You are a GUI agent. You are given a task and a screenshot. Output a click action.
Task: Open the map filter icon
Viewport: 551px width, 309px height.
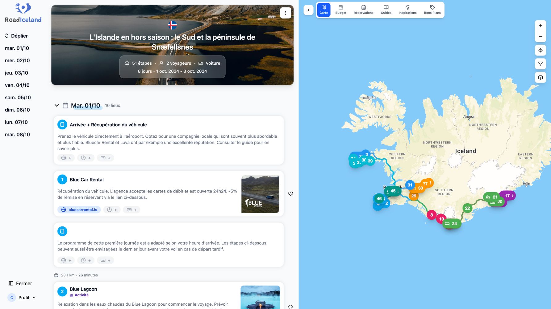[x=540, y=64]
